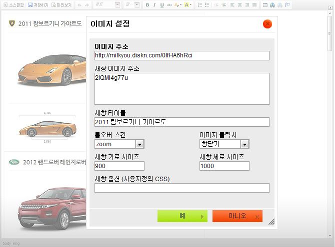Click the dialog resize grip corner
The image size is (335, 247).
tap(271, 222)
